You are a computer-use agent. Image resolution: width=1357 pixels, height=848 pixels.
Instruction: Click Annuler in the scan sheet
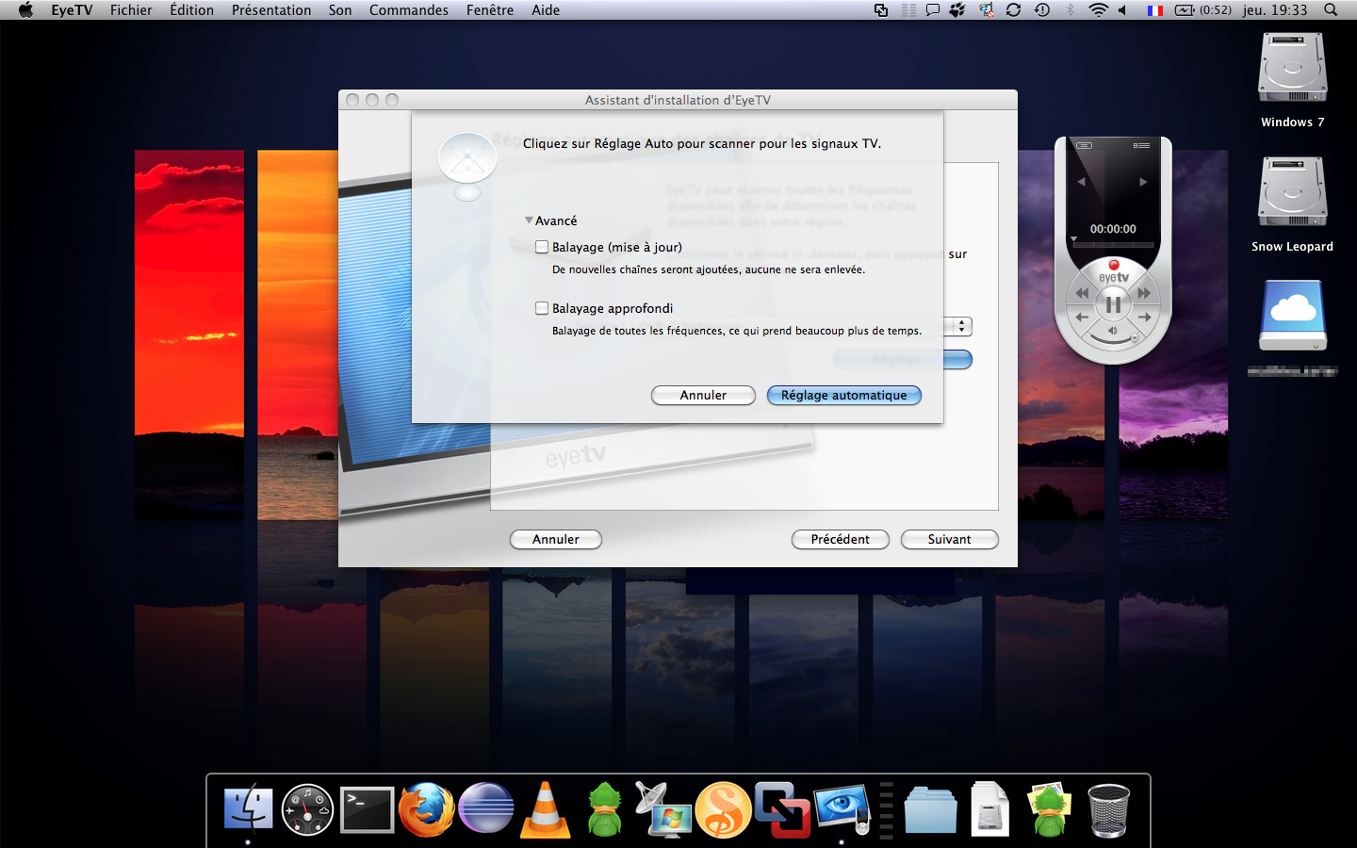[703, 396]
